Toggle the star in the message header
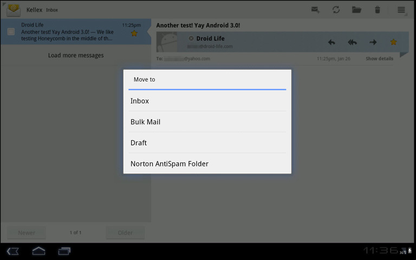The width and height of the screenshot is (416, 260). click(393, 42)
